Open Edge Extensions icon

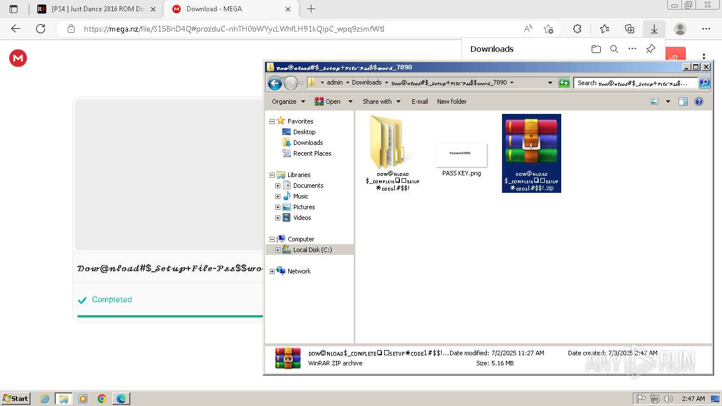click(x=577, y=29)
